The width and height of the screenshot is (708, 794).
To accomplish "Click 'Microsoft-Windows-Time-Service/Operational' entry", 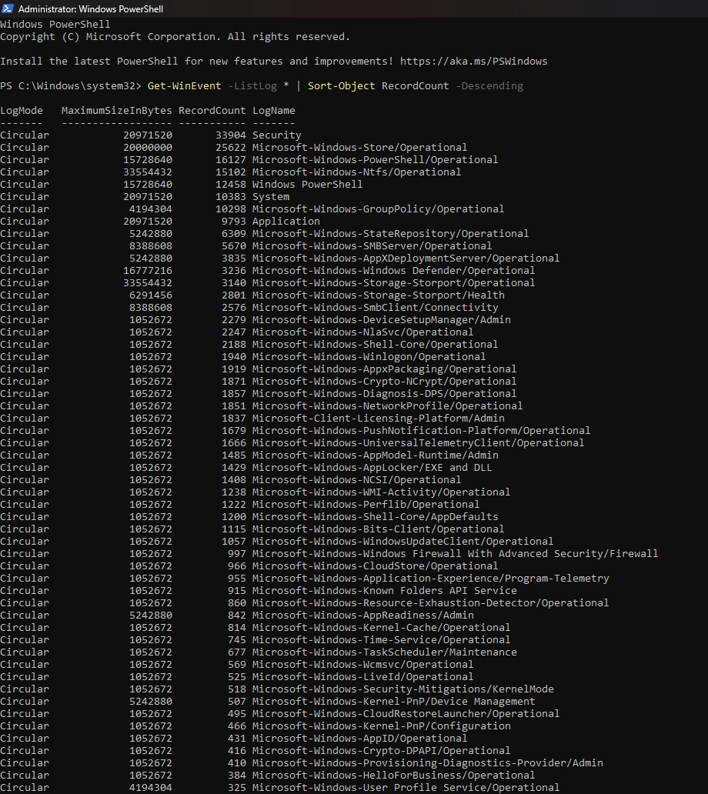I will [381, 640].
